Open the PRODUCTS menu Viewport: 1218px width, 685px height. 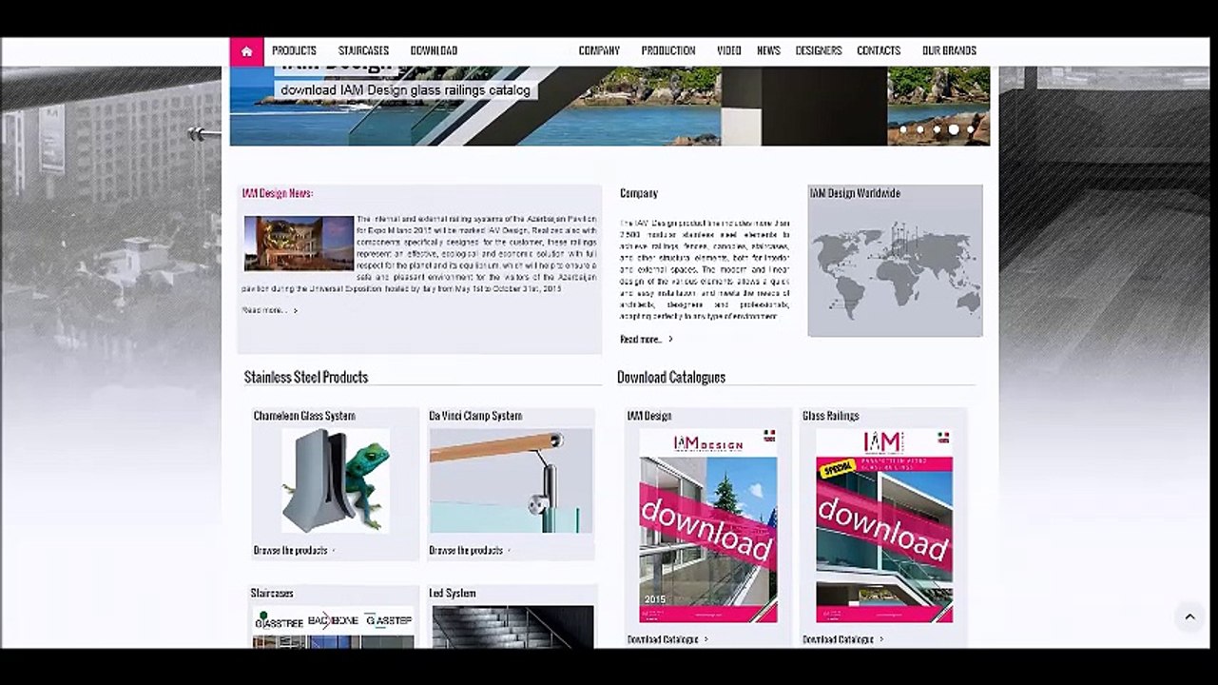pyautogui.click(x=294, y=51)
